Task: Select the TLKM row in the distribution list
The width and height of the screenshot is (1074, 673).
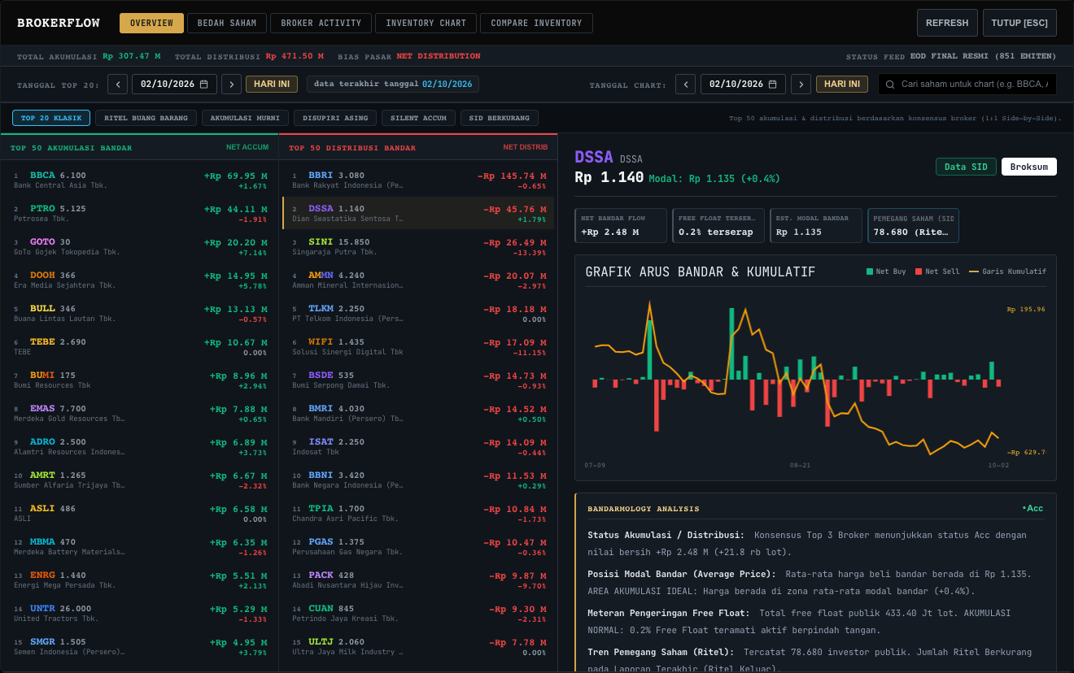Action: [x=418, y=314]
